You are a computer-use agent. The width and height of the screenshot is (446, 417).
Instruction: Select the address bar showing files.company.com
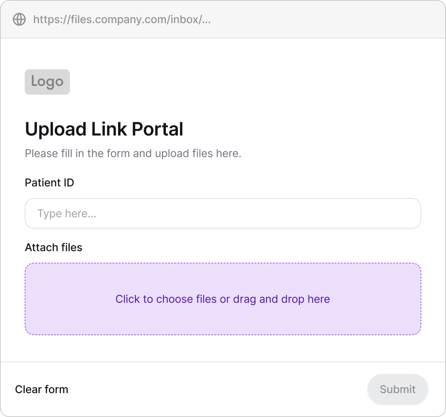[122, 19]
